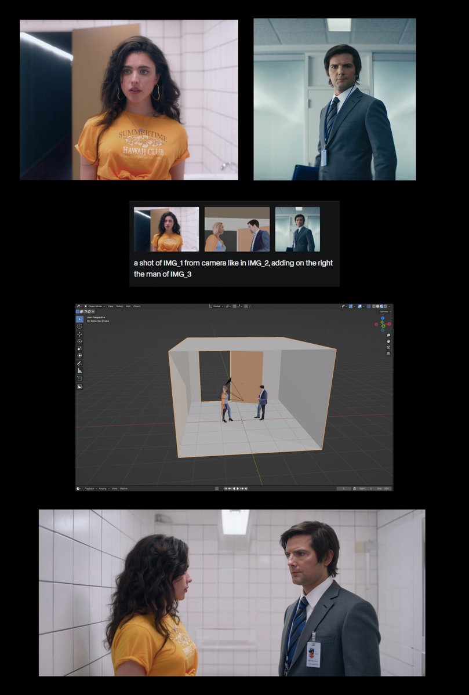469x695 pixels.
Task: Toggle X-ray mode button
Action: (368, 306)
